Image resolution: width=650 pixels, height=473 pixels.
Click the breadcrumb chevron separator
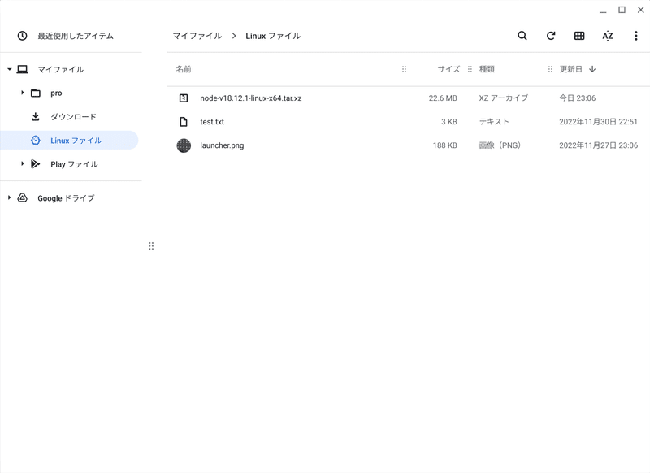[x=234, y=36]
